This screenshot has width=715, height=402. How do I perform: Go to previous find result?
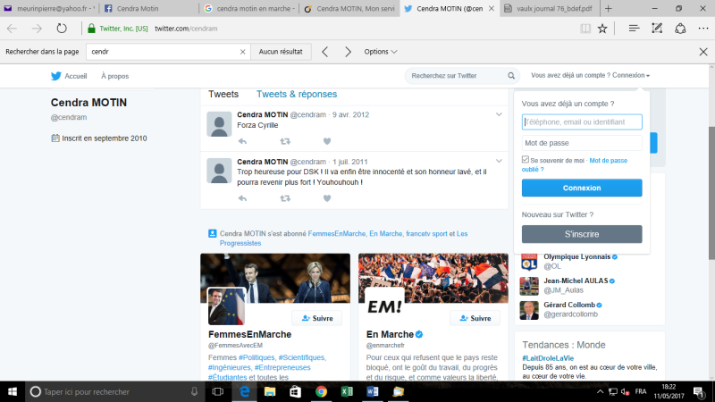[324, 52]
